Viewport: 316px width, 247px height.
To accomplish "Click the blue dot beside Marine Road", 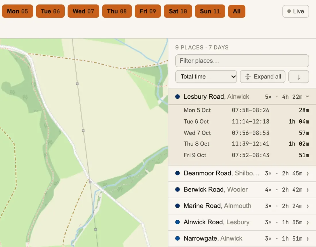I will (x=178, y=206).
